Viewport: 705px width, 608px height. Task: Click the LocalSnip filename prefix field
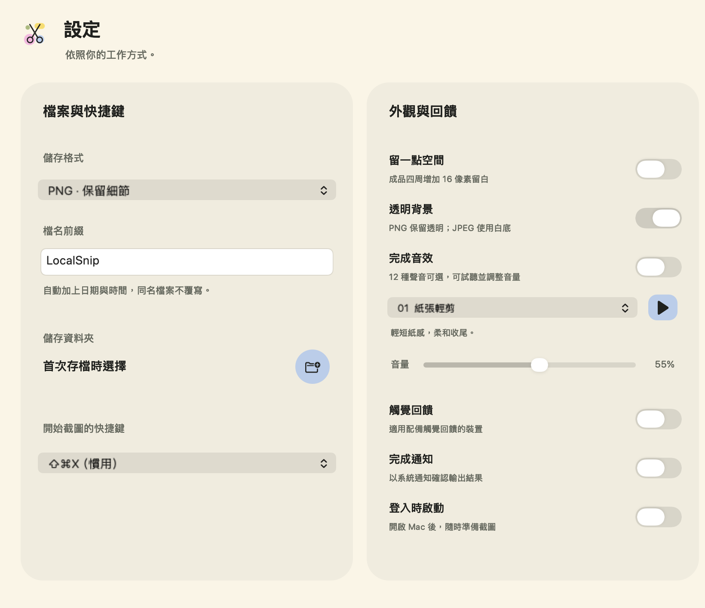click(187, 262)
